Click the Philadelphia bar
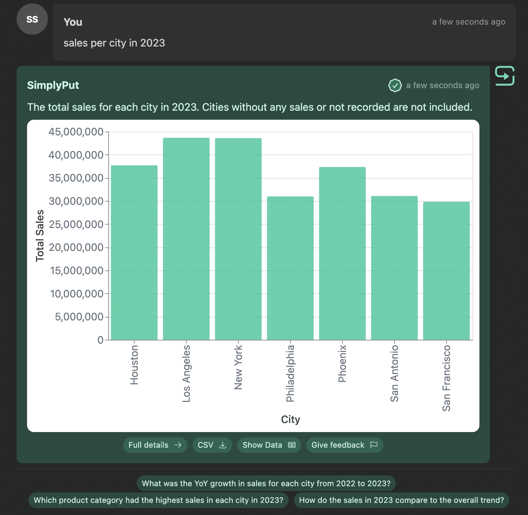Image resolution: width=528 pixels, height=515 pixels. (x=290, y=268)
